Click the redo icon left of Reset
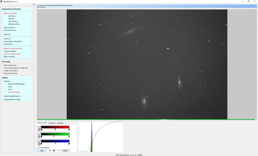258x156 pixels. pyautogui.click(x=58, y=150)
